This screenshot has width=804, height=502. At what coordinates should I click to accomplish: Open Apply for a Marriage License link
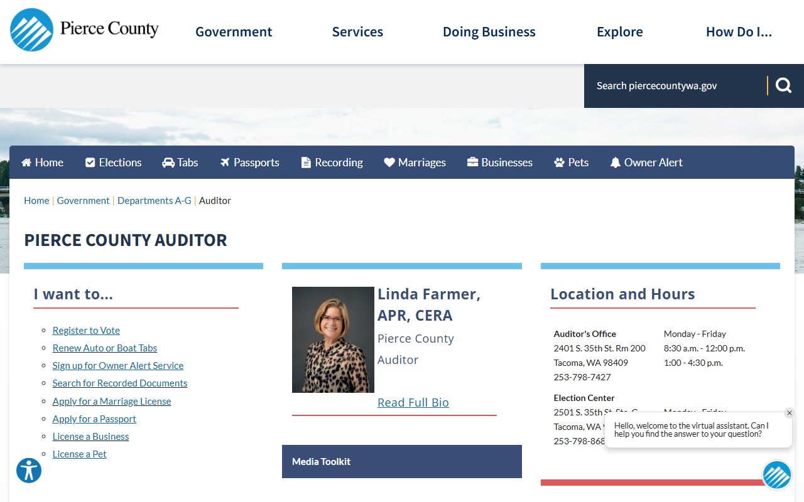112,402
